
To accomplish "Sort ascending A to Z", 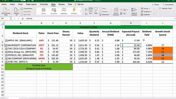I will tap(86, 9).
